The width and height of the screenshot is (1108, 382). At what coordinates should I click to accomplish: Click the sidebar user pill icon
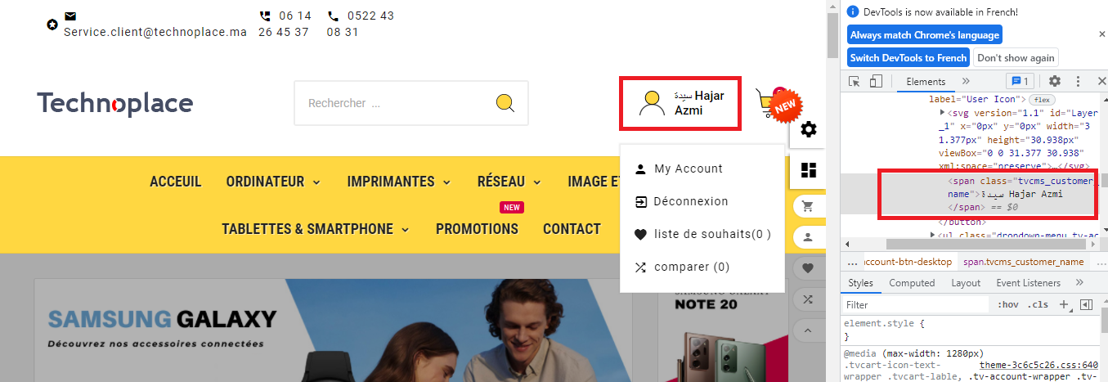(808, 237)
